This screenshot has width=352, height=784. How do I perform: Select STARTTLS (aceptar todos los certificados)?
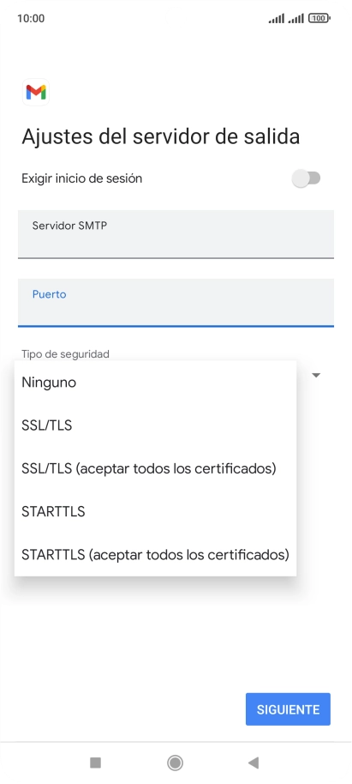click(x=155, y=554)
